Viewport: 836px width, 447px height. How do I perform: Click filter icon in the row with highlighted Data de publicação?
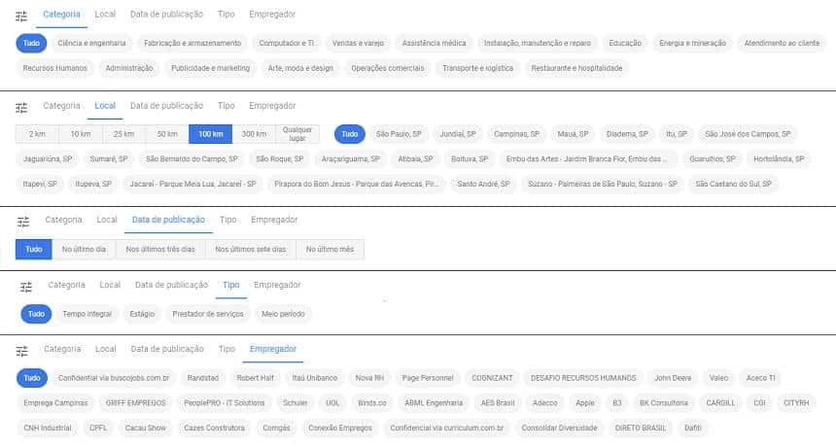tap(23, 222)
